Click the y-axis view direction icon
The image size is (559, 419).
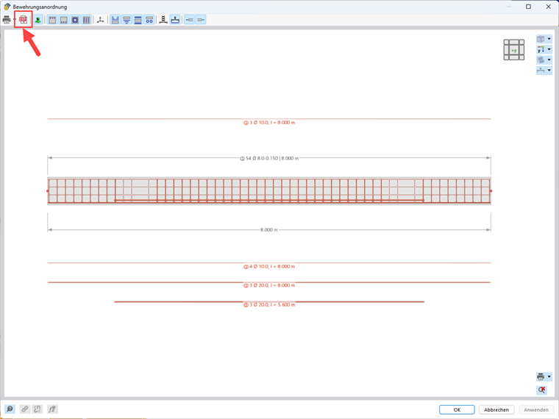coord(541,49)
